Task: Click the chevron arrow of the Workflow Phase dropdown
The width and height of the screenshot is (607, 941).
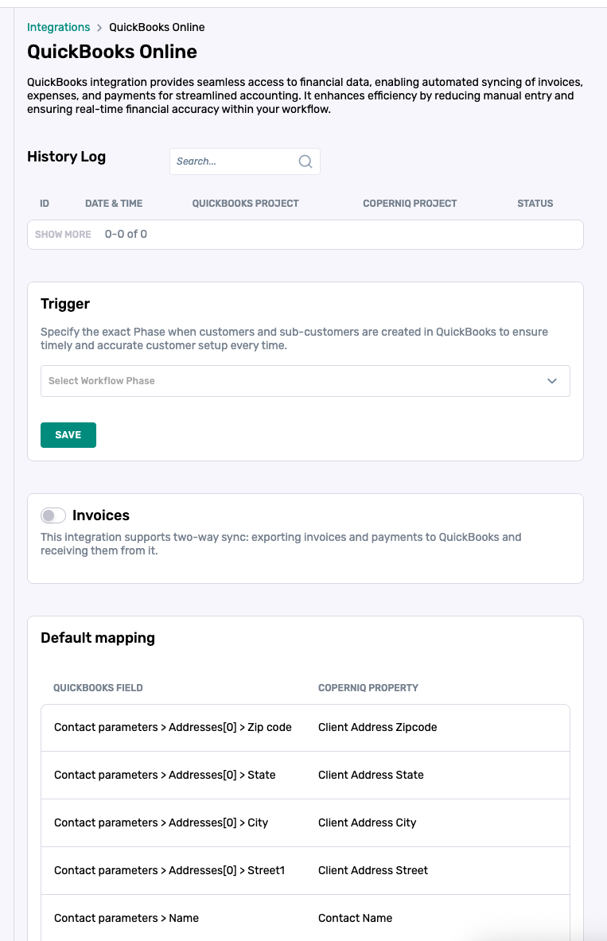Action: click(x=552, y=381)
